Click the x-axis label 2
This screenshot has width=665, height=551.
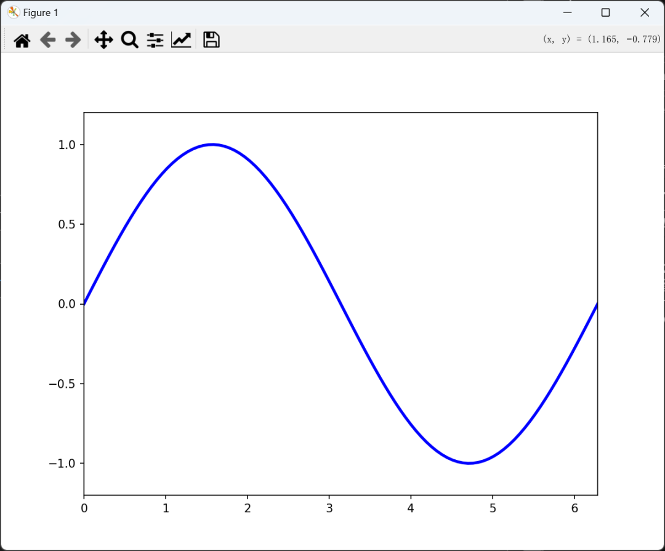coord(248,508)
